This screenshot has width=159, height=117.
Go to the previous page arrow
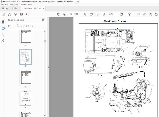[59, 14]
